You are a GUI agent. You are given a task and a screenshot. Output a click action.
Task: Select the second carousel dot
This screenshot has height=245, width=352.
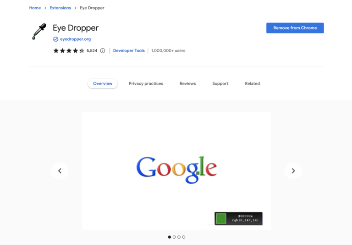pos(174,237)
